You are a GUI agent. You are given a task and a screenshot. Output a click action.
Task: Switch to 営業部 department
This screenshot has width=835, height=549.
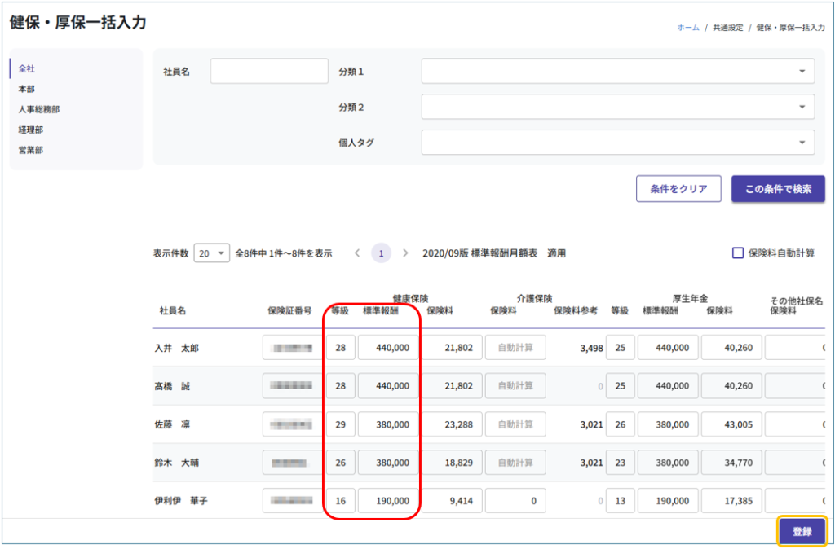(x=31, y=150)
